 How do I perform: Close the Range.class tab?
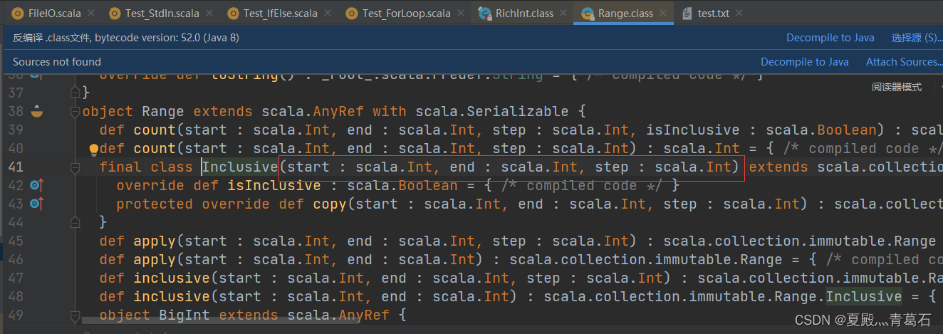[x=662, y=14]
